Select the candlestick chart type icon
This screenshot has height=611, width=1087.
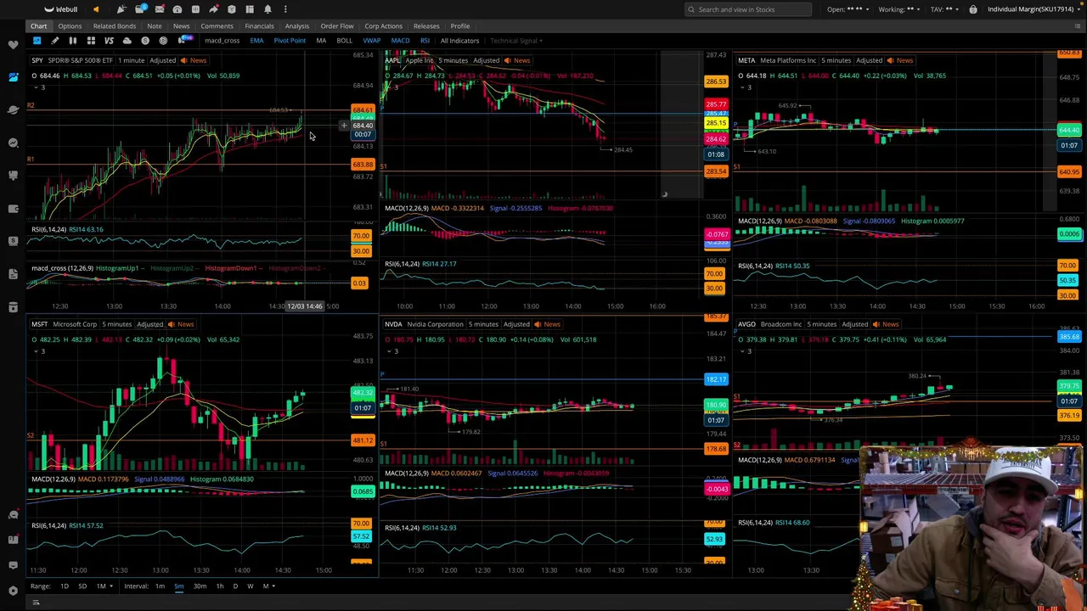[73, 41]
